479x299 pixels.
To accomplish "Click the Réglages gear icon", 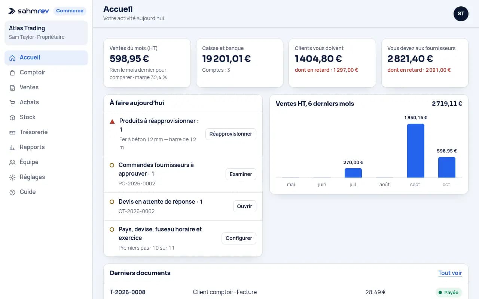I will tap(12, 177).
